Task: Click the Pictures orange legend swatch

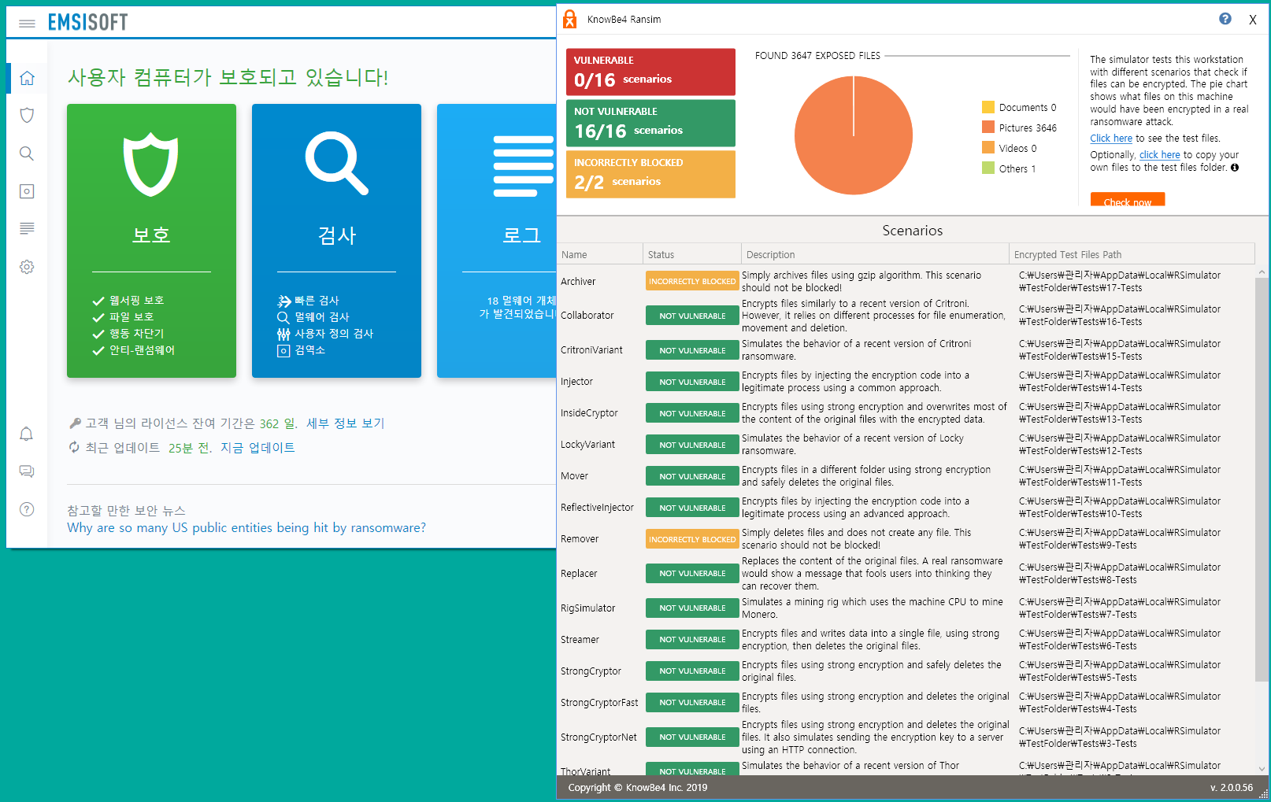Action: click(988, 128)
